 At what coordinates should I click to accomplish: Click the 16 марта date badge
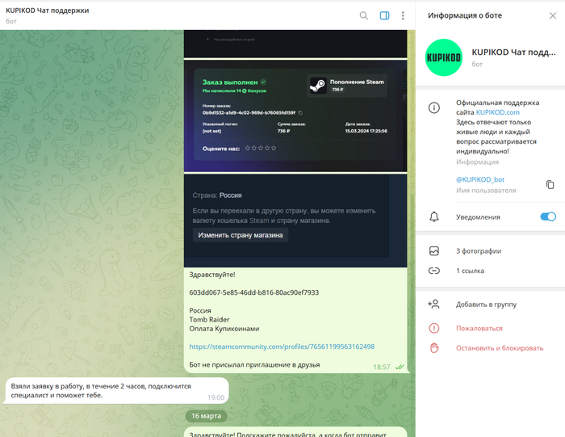tap(206, 416)
